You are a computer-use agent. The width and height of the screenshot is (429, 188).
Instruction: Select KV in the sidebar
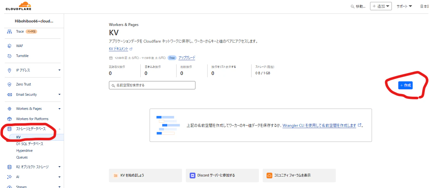point(18,137)
